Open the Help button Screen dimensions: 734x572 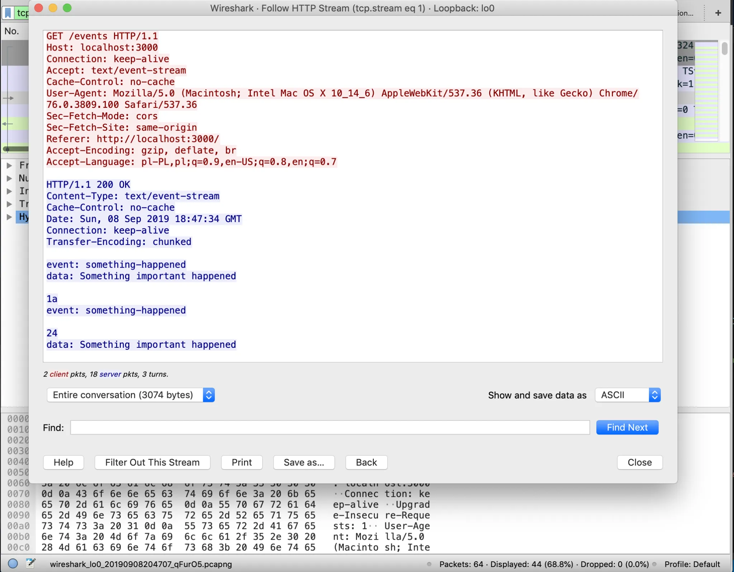63,462
